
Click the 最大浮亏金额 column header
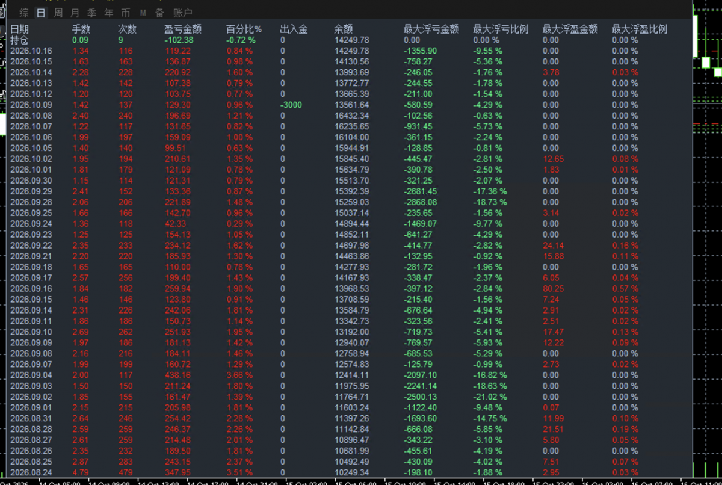point(431,29)
